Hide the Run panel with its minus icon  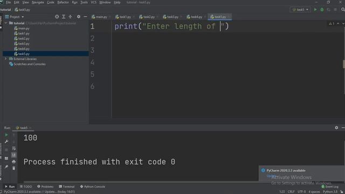343,128
